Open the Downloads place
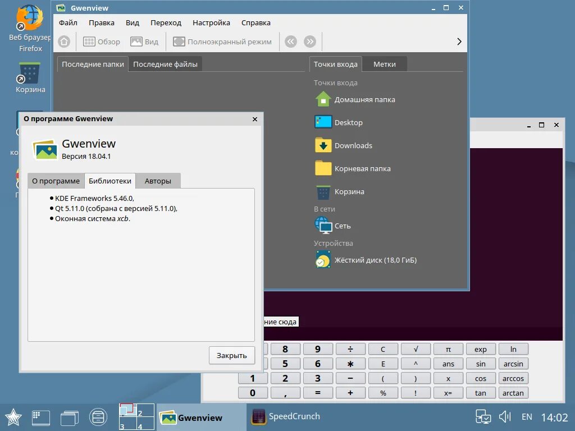The height and width of the screenshot is (431, 575). 344,145
